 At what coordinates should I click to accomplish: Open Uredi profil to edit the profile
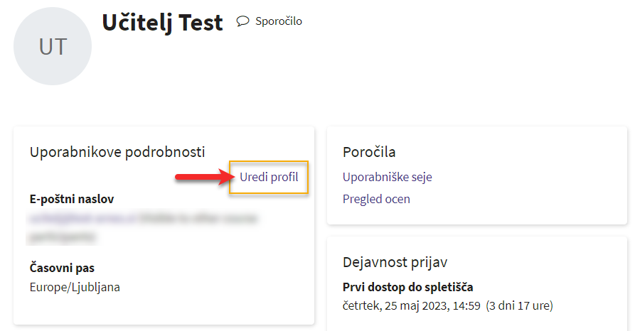(269, 177)
